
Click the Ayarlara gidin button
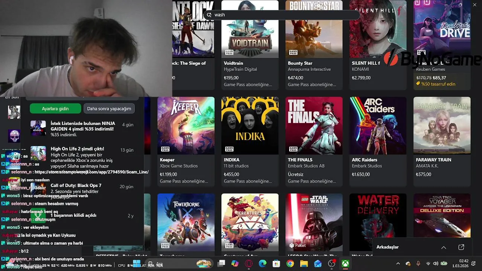click(x=55, y=108)
